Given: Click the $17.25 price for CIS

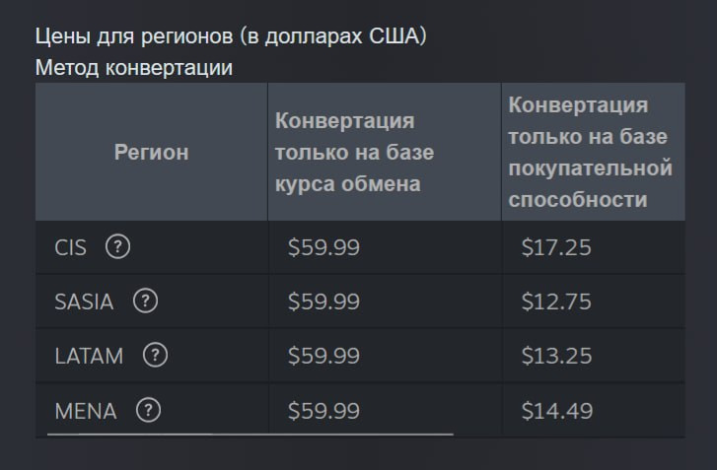Looking at the screenshot, I should click(x=556, y=248).
